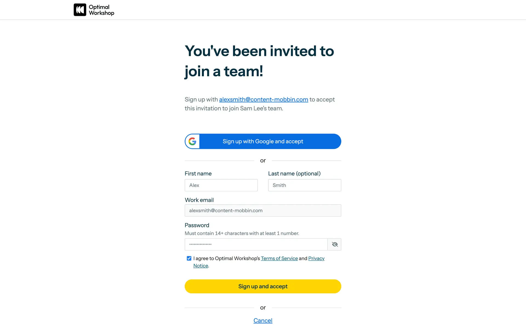Viewport: 526px width, 329px height.
Task: Click the Work email field label
Action: pos(199,200)
